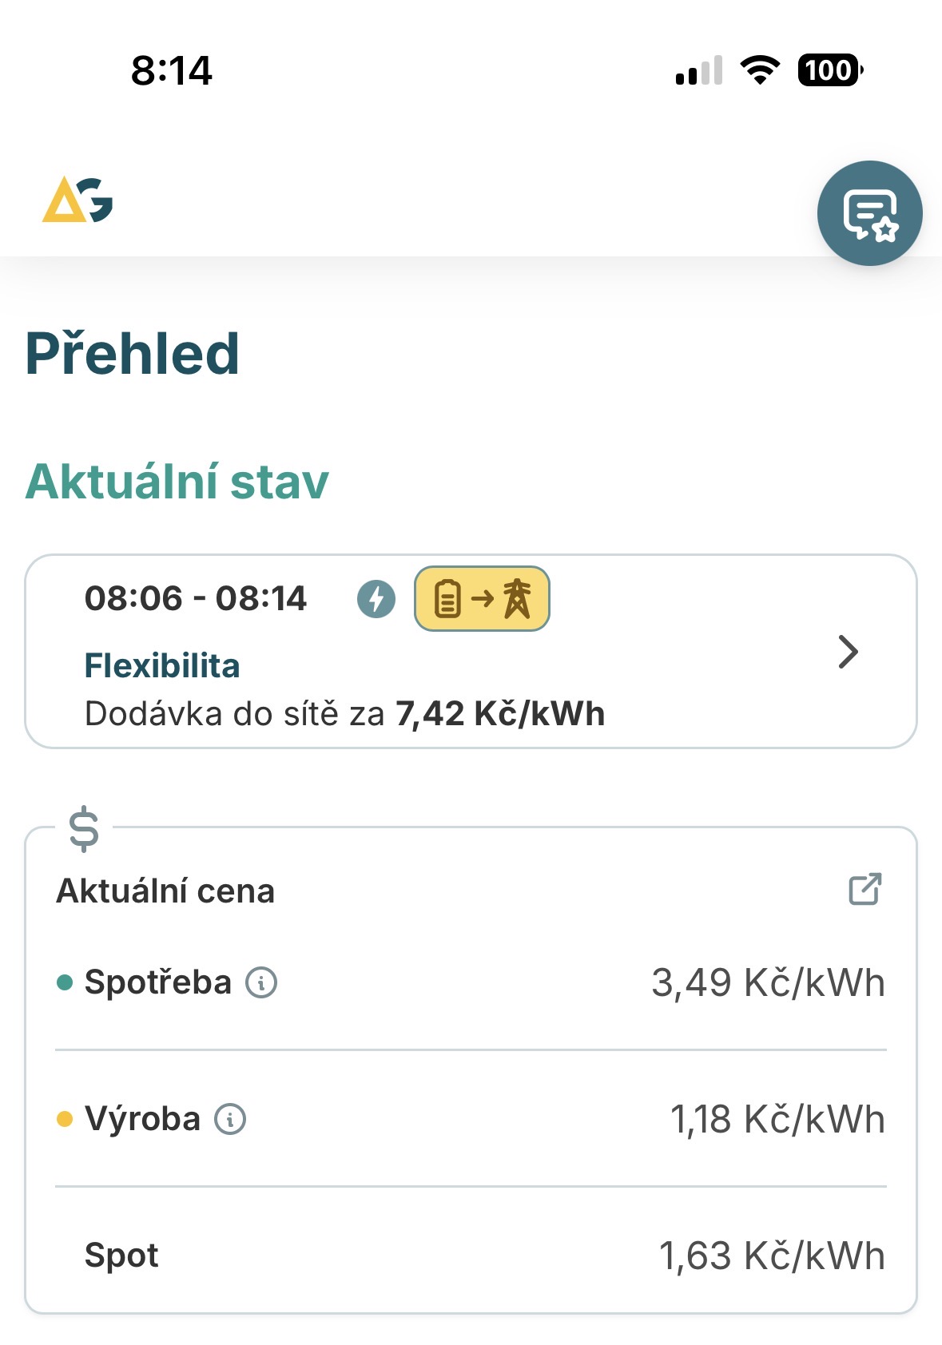942x1345 pixels.
Task: Tap the dollar sign price icon
Action: click(84, 829)
